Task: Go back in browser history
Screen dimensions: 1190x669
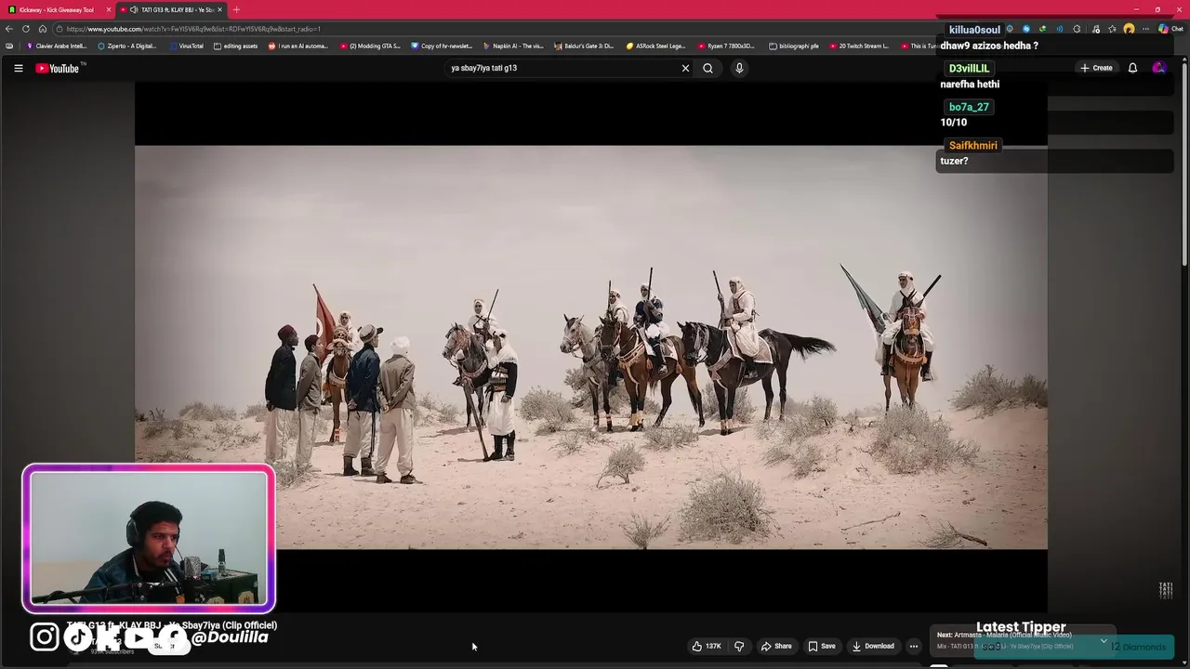Action: click(x=9, y=29)
